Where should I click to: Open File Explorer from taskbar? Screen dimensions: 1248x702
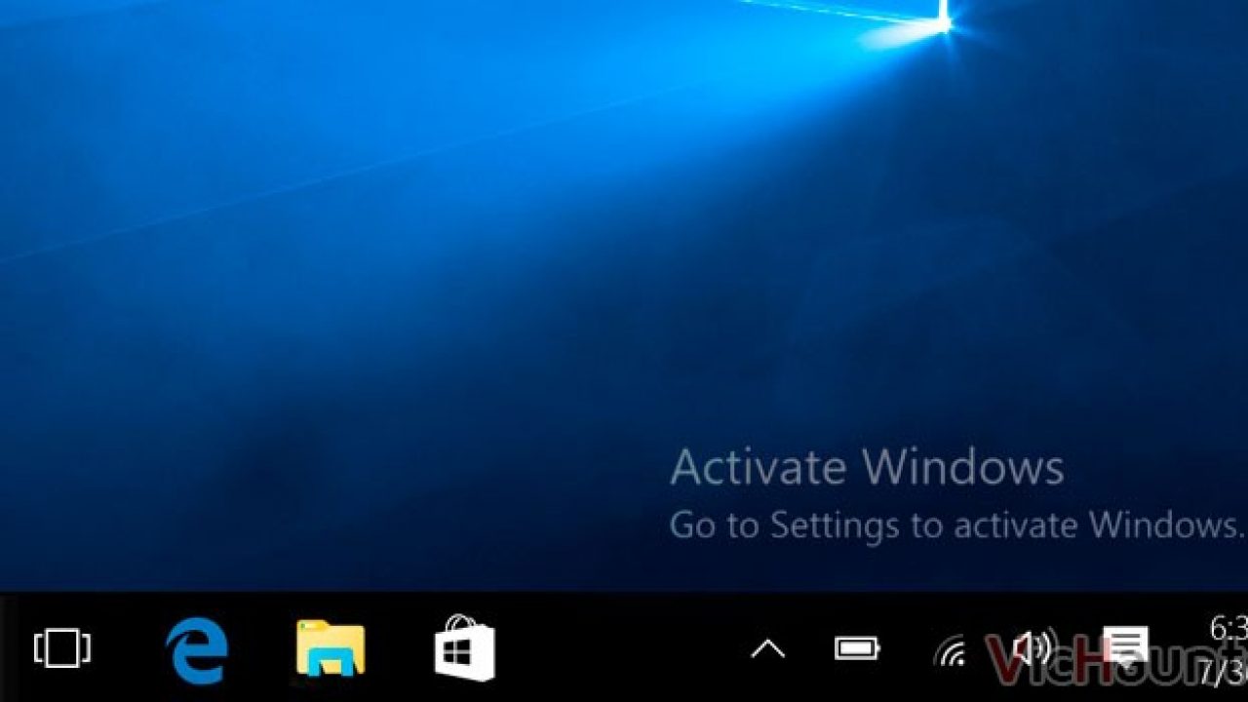331,648
